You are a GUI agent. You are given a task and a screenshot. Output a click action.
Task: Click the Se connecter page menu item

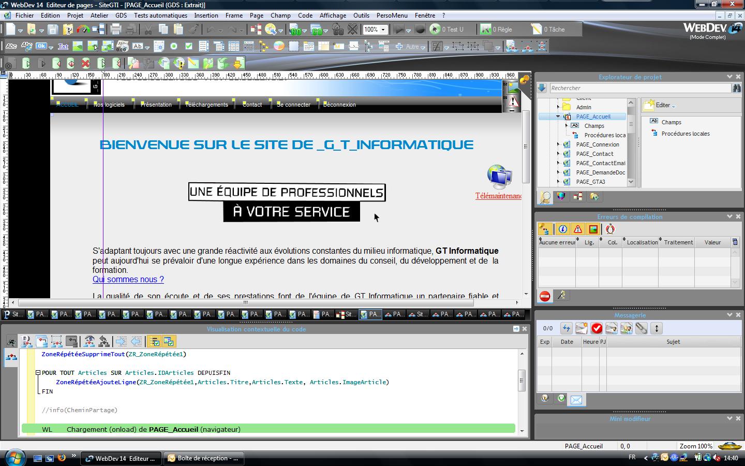click(x=293, y=105)
